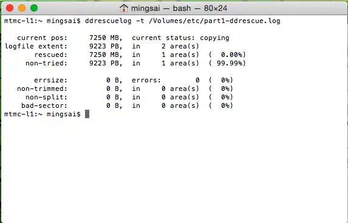Viewport: 348px width, 223px height.
Task: Click the '/Volumes/etc/part1-ddrescue.log' path text
Action: pos(214,21)
